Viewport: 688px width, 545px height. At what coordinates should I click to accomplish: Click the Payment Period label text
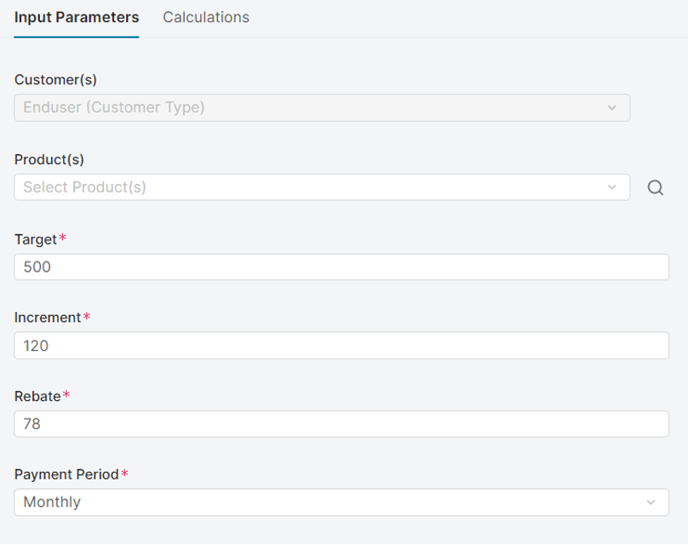66,474
